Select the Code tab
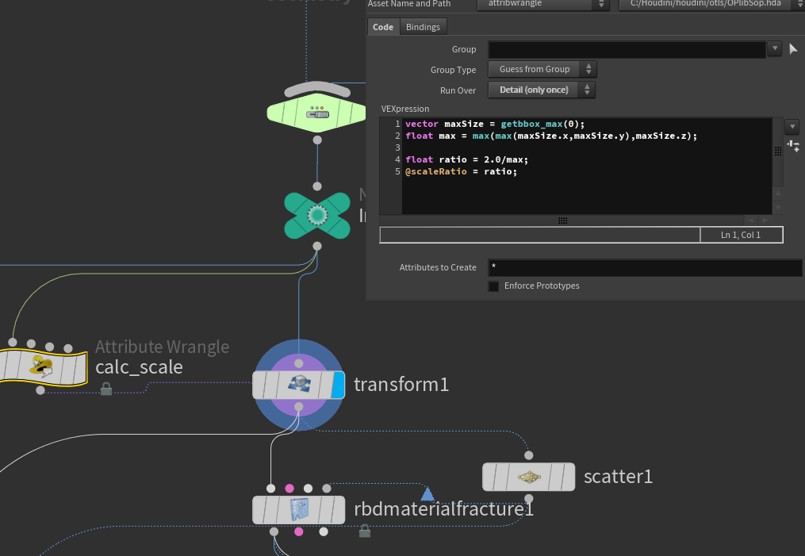Screen dimensions: 805x556 point(383,27)
